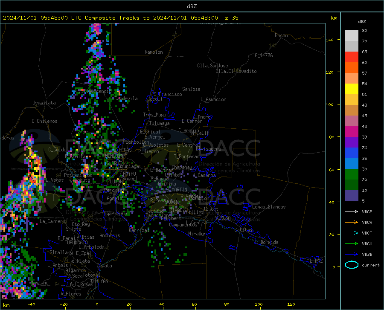Click the 'Ugarteche' map label
Image resolution: width=384 pixels, height=310 pixels.
click(115, 214)
